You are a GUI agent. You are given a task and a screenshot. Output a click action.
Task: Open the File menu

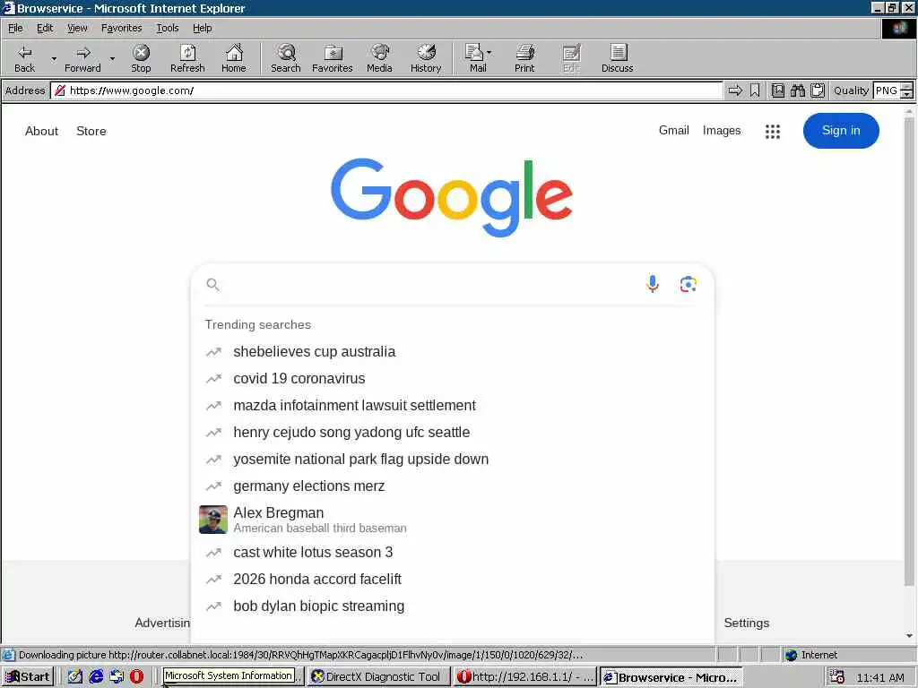(x=15, y=28)
